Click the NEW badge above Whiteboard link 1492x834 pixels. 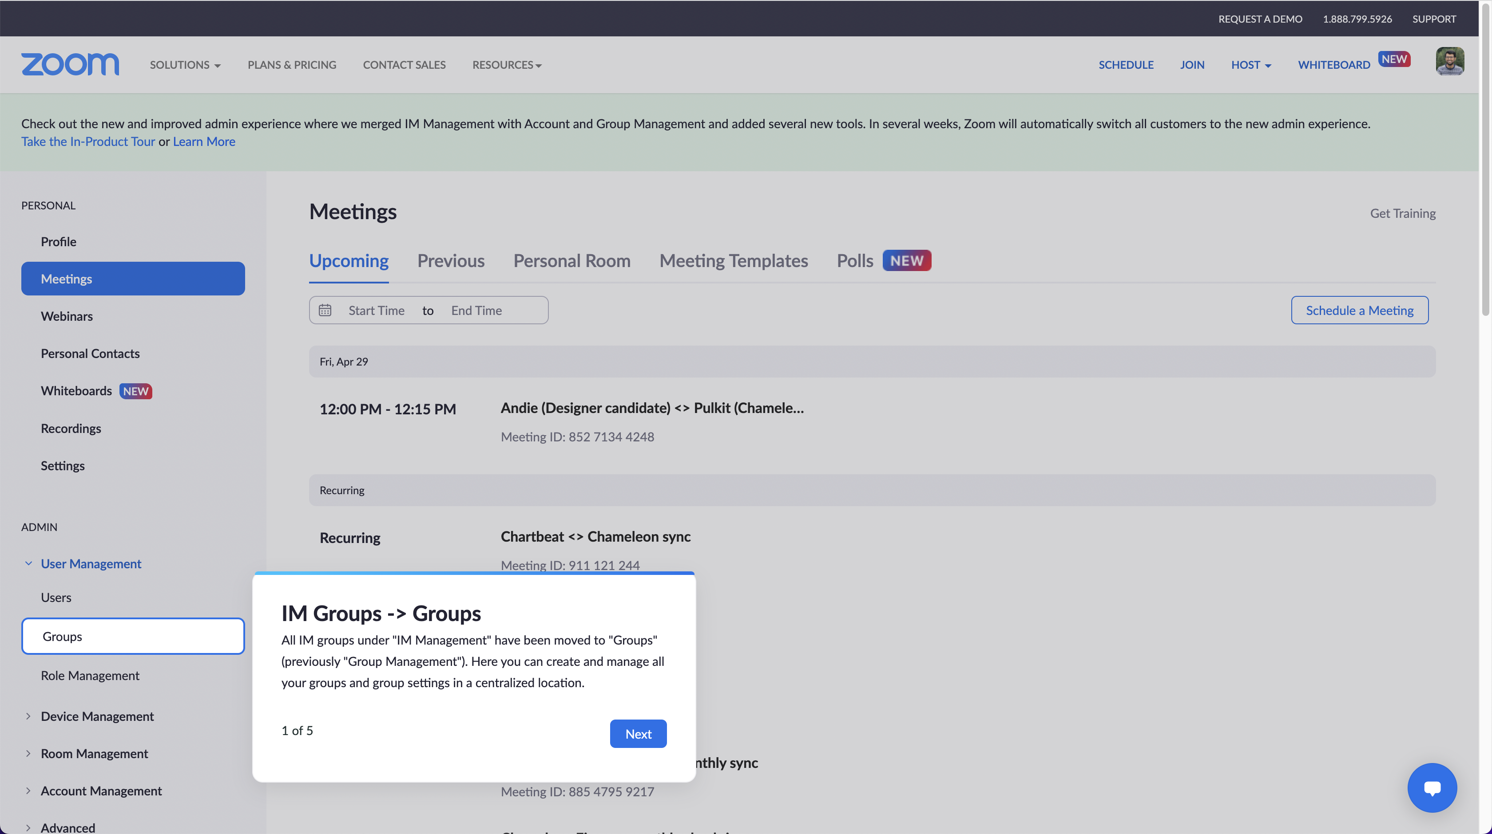1394,59
